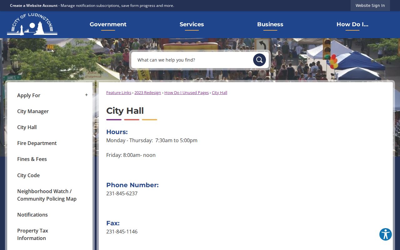Click the search magnifier button
400x250 pixels.
click(x=259, y=60)
